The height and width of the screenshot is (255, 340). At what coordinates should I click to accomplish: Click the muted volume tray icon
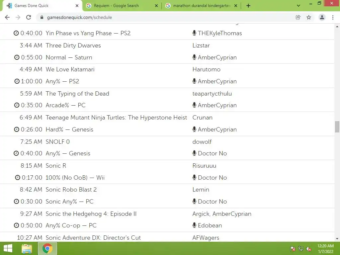point(308,249)
